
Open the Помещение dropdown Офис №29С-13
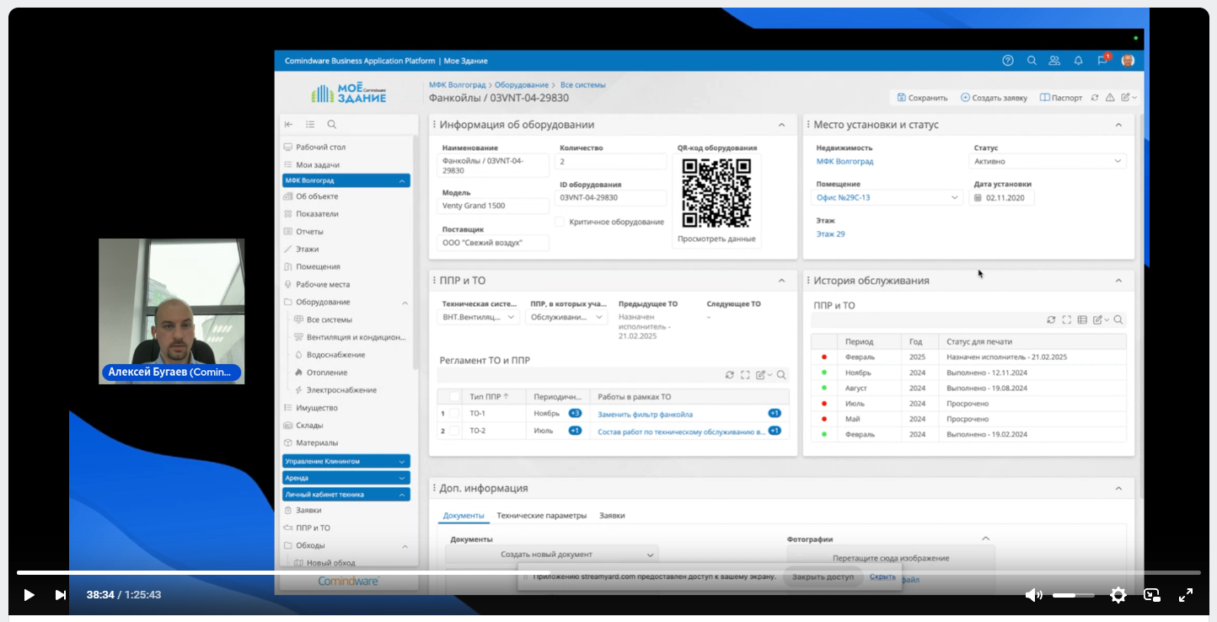(x=889, y=198)
